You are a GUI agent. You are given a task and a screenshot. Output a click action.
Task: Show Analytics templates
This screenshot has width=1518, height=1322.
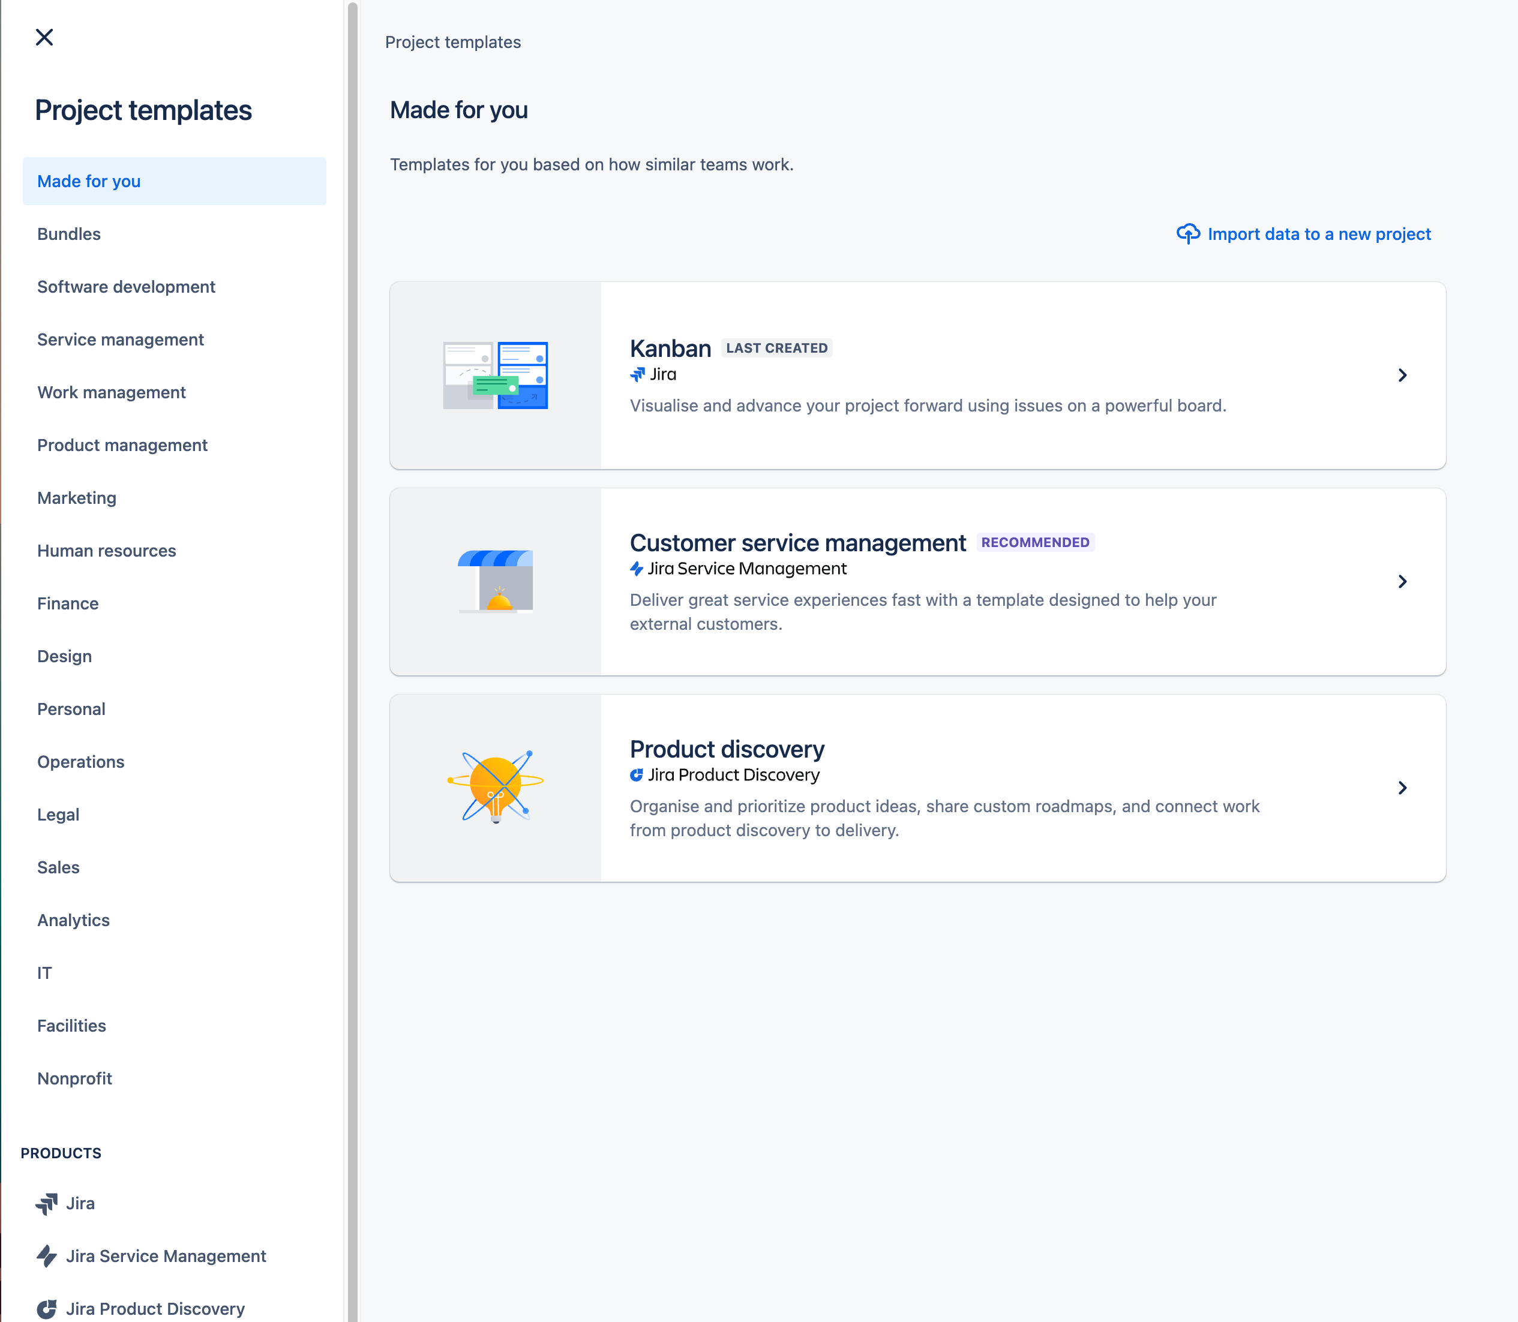pos(174,920)
